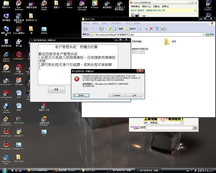The height and width of the screenshot is (173, 216).
Task: Click the invite friends link in Yahoo Messenger
Action: coord(148,10)
